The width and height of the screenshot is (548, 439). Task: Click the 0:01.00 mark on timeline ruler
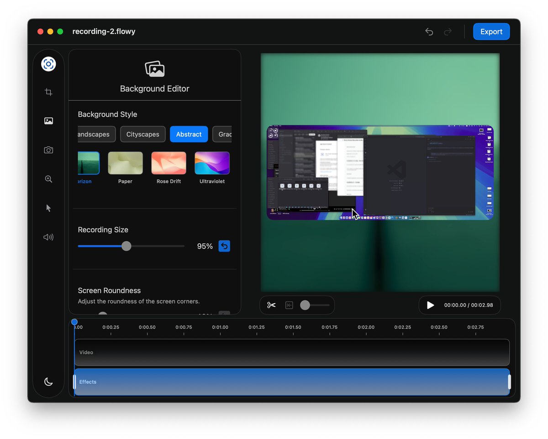tap(220, 327)
